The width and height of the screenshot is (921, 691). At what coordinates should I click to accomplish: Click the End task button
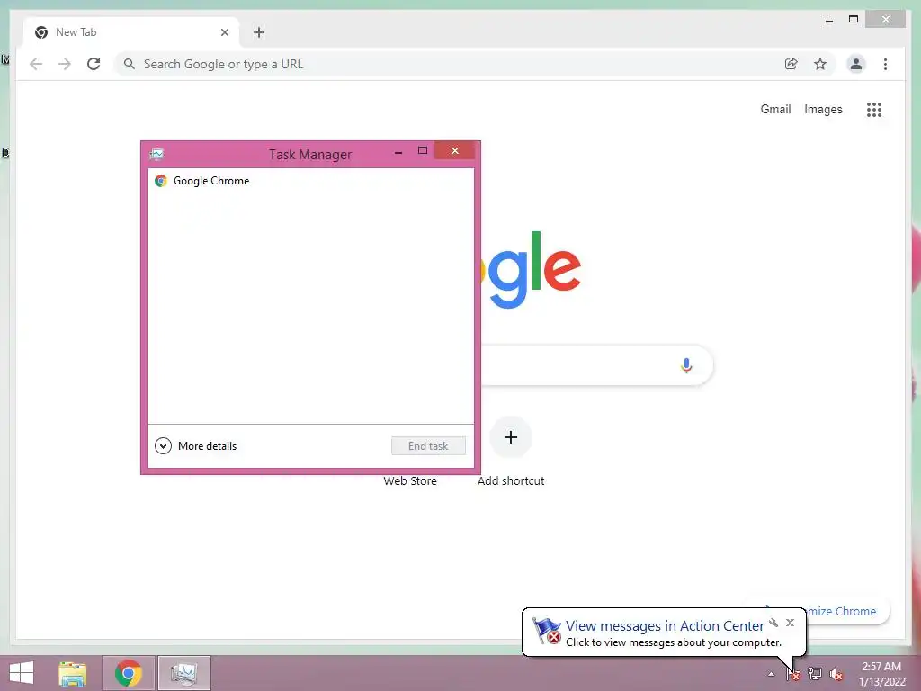428,446
